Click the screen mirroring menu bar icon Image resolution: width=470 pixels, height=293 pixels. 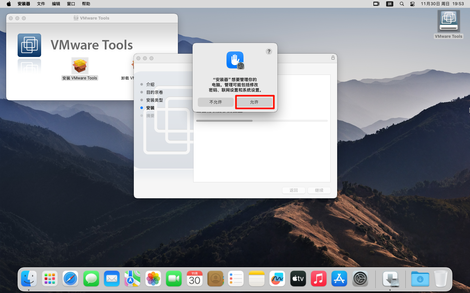pos(376,4)
